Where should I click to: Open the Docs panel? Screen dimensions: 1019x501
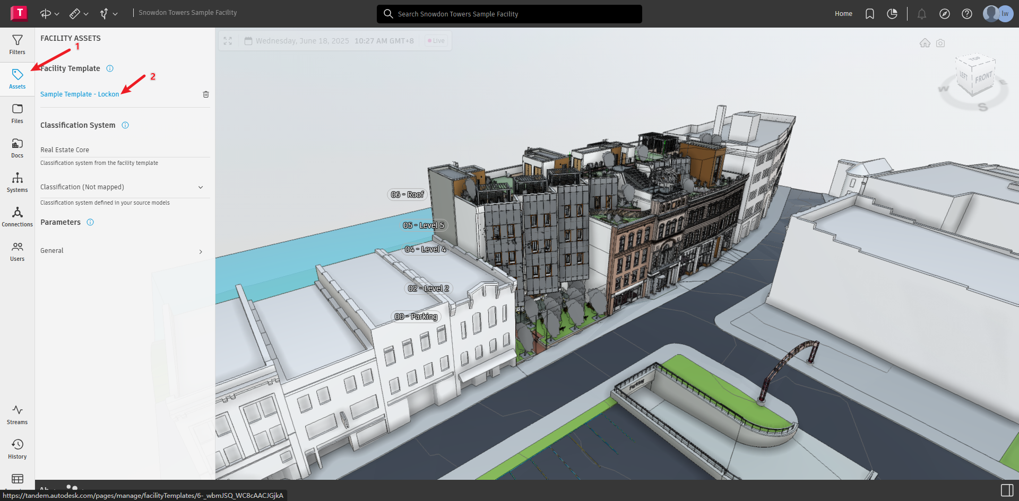click(17, 148)
